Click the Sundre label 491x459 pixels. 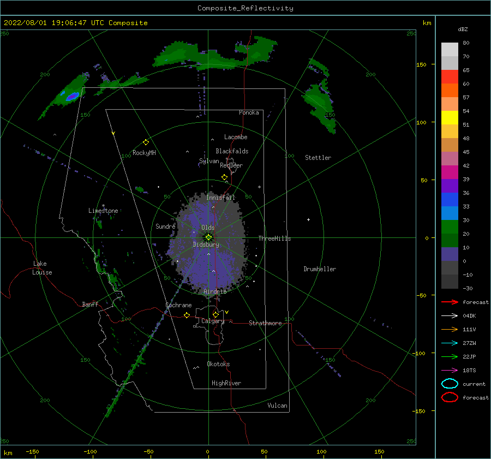point(165,226)
